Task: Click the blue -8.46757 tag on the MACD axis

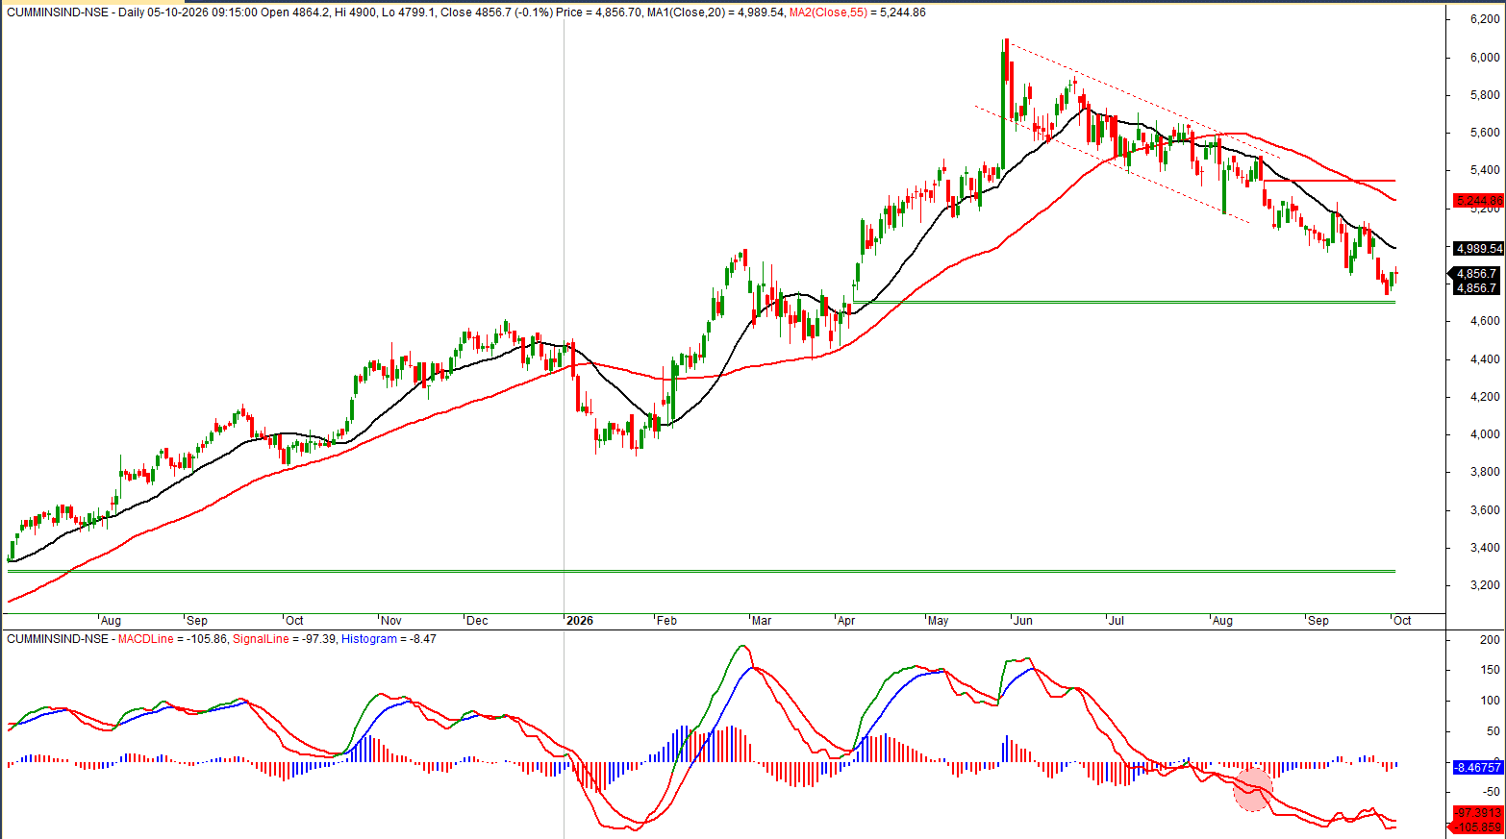Action: [x=1478, y=768]
